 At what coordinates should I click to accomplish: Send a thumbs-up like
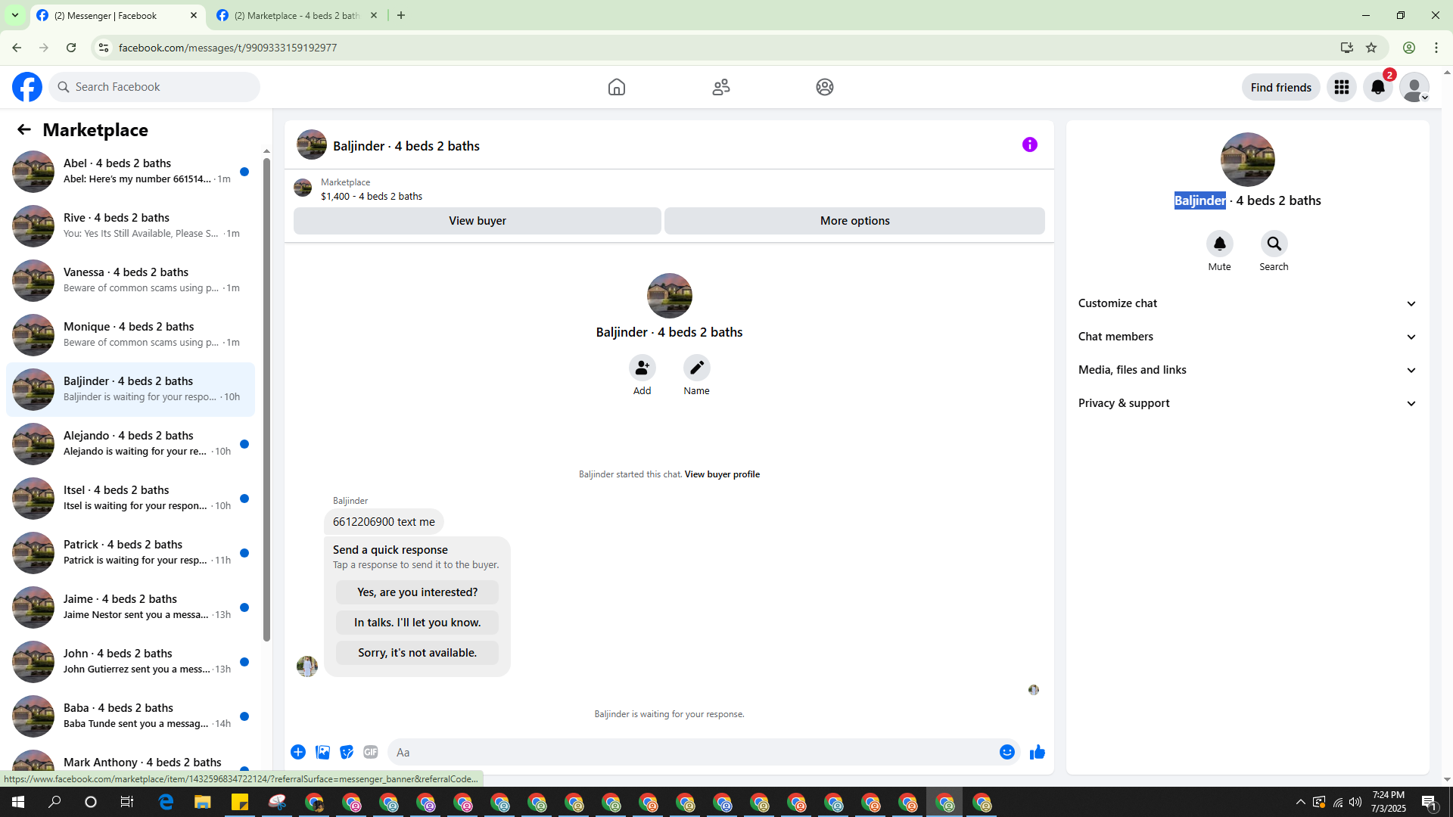click(x=1037, y=752)
